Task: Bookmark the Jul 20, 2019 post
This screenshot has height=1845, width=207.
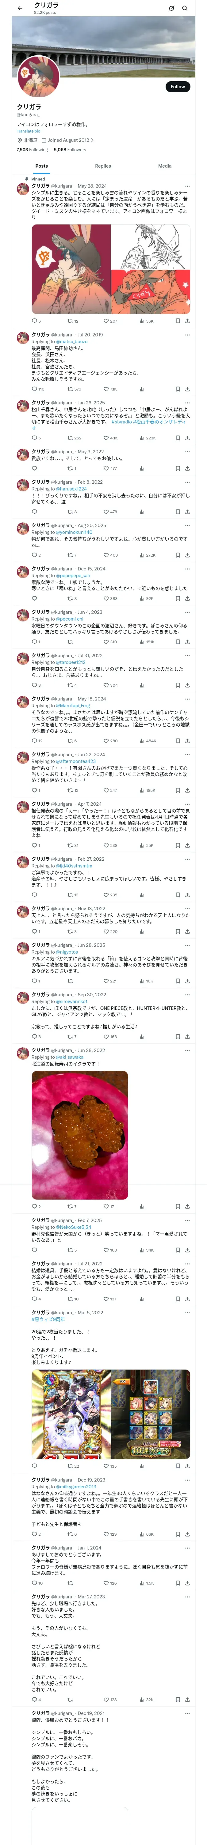Action: [178, 389]
